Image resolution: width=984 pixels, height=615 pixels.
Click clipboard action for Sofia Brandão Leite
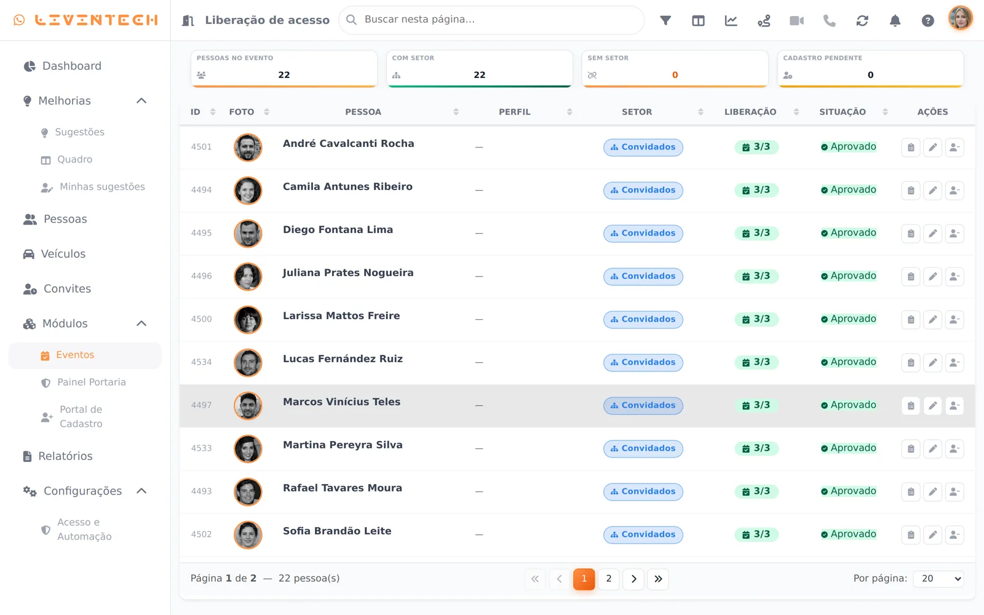(x=911, y=535)
